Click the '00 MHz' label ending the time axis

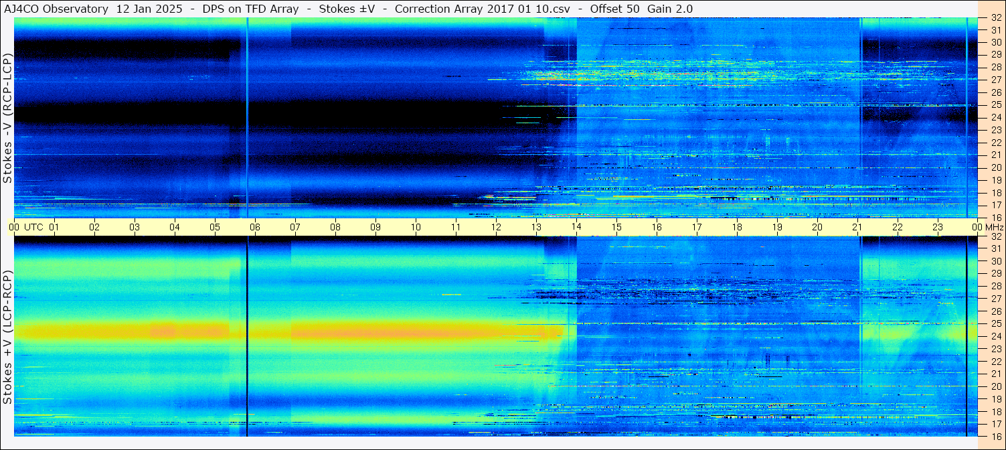pyautogui.click(x=987, y=227)
